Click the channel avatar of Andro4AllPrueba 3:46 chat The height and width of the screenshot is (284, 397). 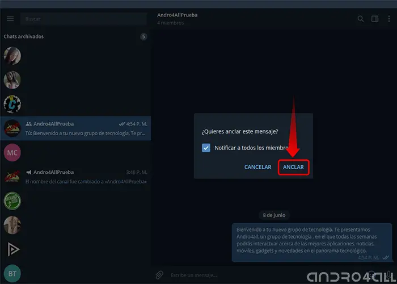12,177
